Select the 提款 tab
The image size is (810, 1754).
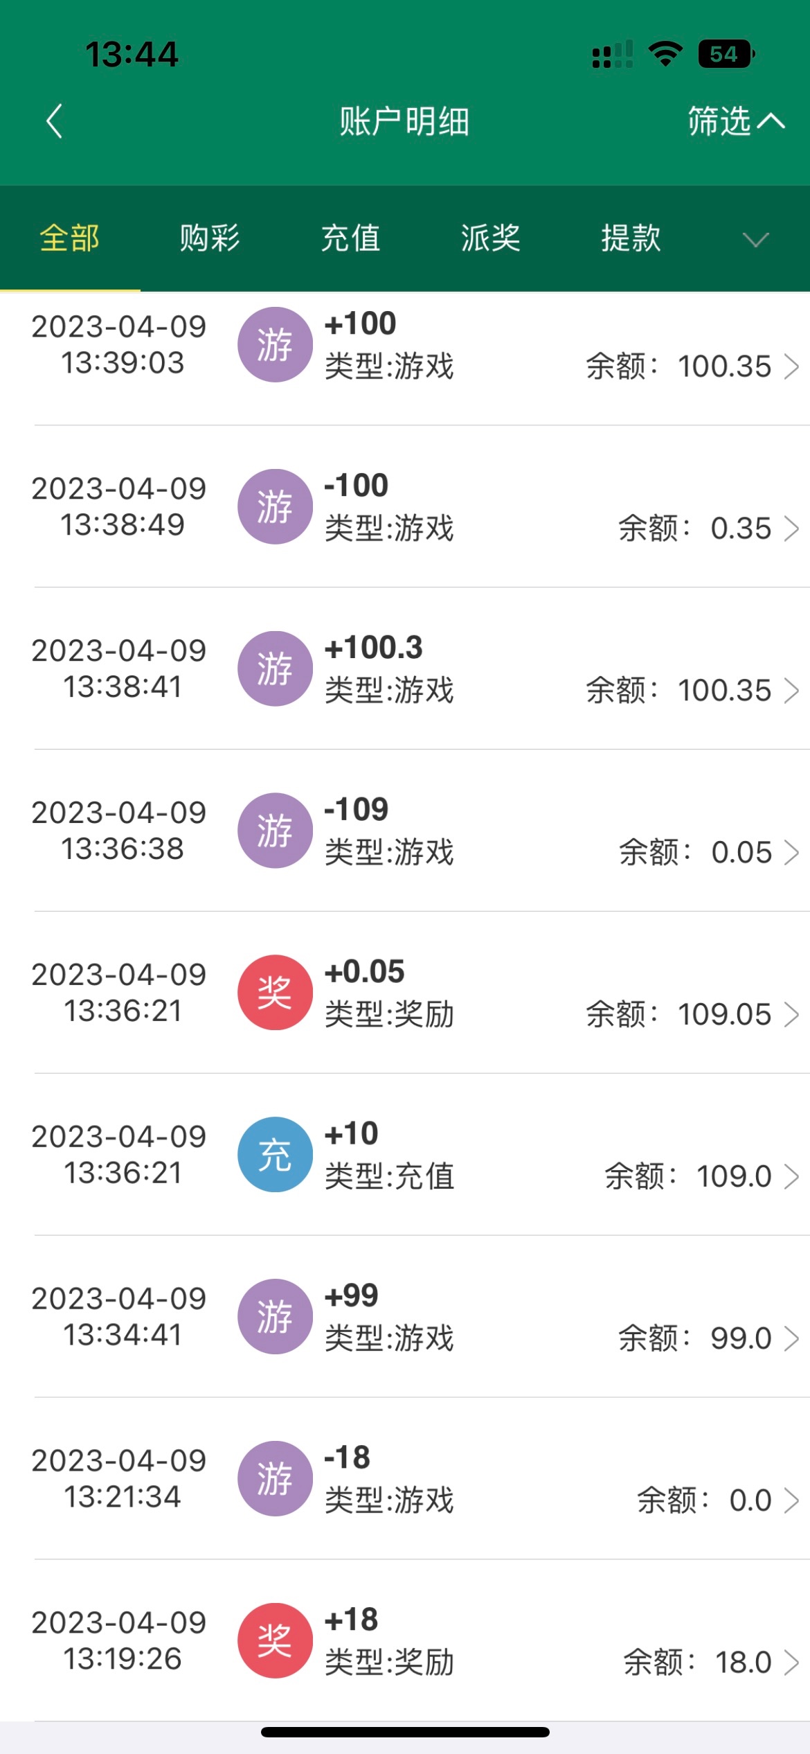point(631,238)
